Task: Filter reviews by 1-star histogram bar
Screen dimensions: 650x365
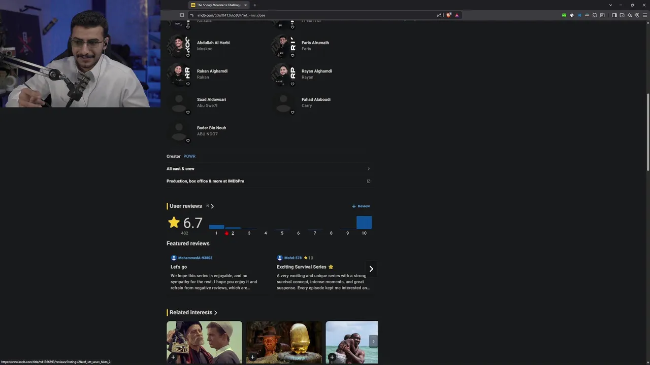Action: click(x=216, y=227)
